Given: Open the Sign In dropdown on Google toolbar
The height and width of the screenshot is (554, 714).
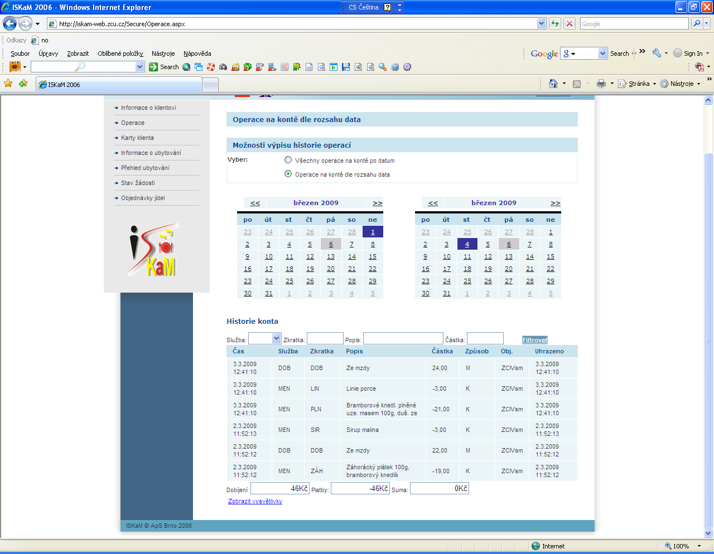Looking at the screenshot, I should (x=708, y=54).
